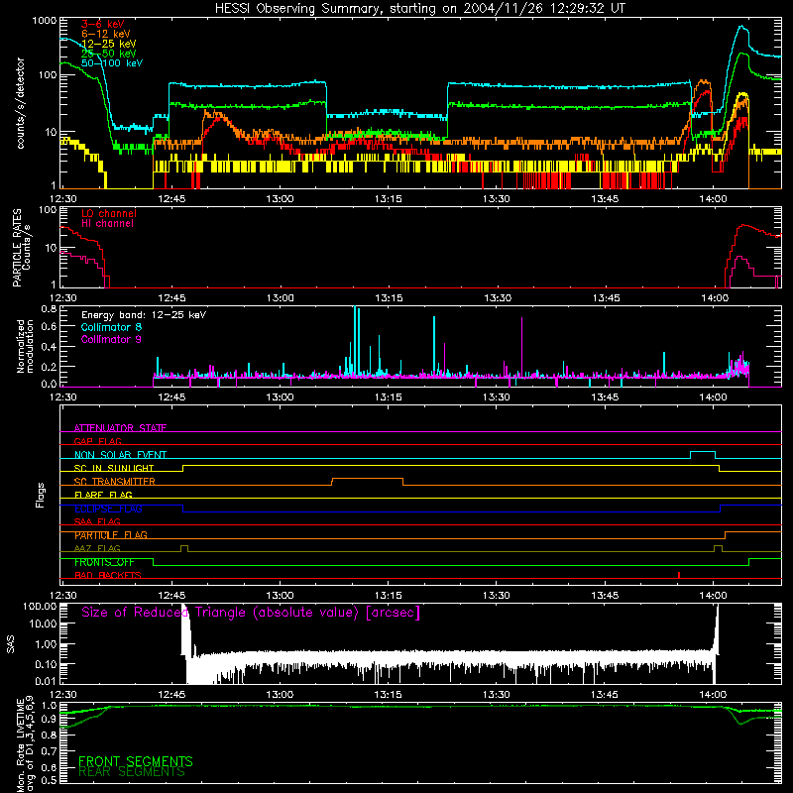Click the NON SOLAR EVENT flag label
The height and width of the screenshot is (793, 793).
click(x=120, y=455)
